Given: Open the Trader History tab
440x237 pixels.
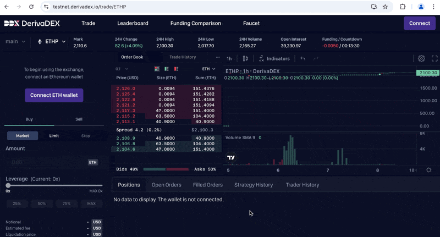Looking at the screenshot, I should [x=302, y=185].
